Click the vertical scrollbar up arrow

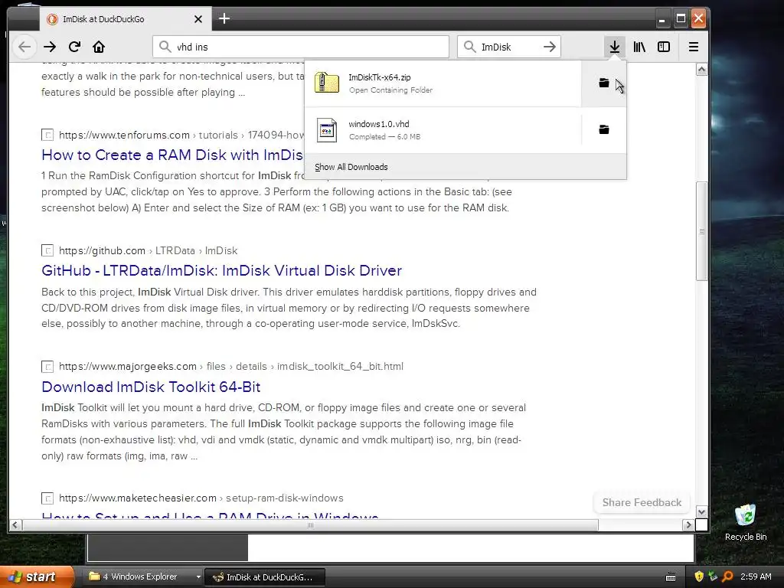pos(701,70)
